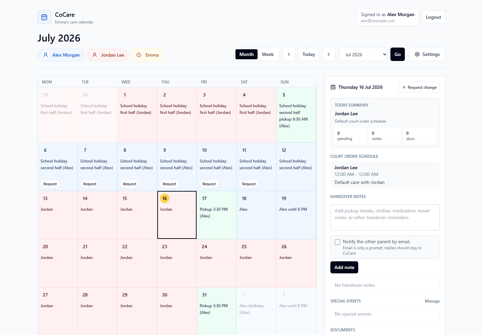Click the person icon on Alex Morgan chip
483x335 pixels.
(46, 55)
